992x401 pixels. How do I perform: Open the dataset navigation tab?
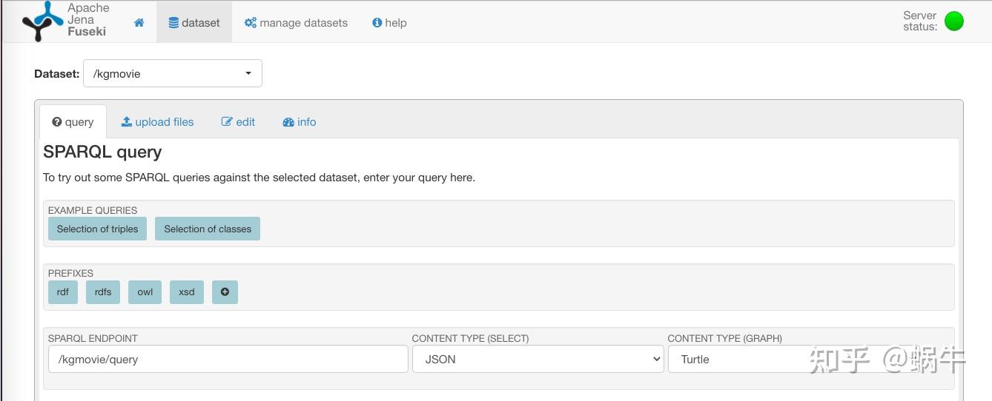[194, 22]
